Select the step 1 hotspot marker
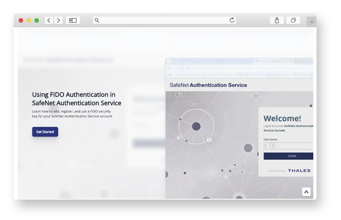Screen dimensions: 341x220 [273, 146]
